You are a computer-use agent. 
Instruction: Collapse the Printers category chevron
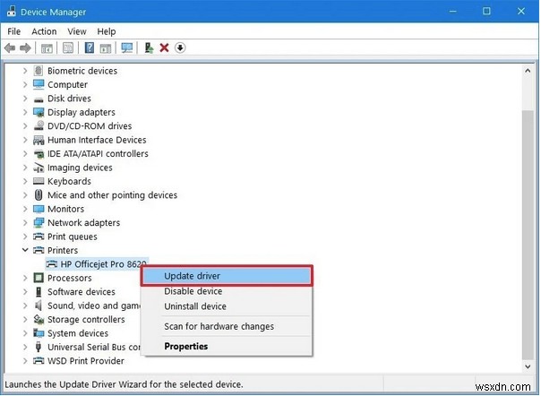click(25, 250)
